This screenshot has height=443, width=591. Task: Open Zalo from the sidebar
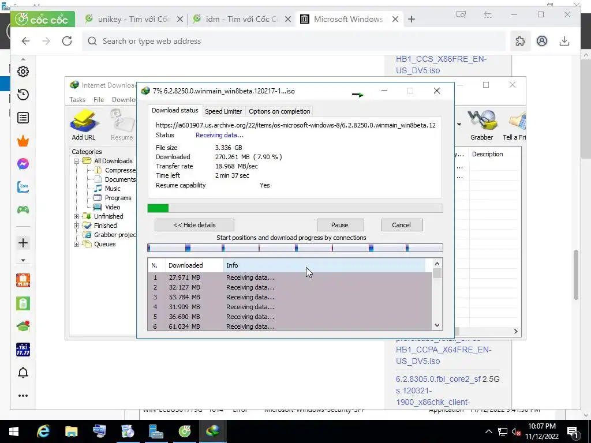pos(23,187)
